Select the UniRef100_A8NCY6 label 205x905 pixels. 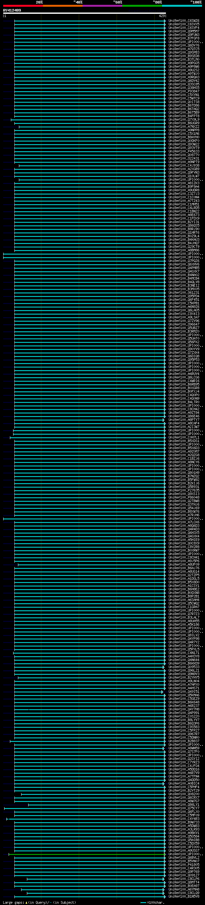point(184,462)
